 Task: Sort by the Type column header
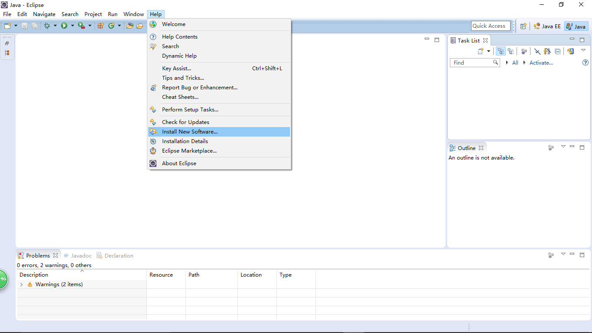296,275
